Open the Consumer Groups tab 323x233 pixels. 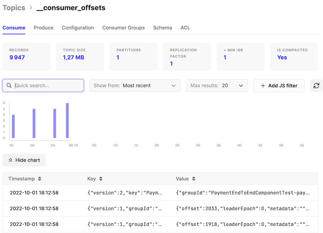[124, 28]
